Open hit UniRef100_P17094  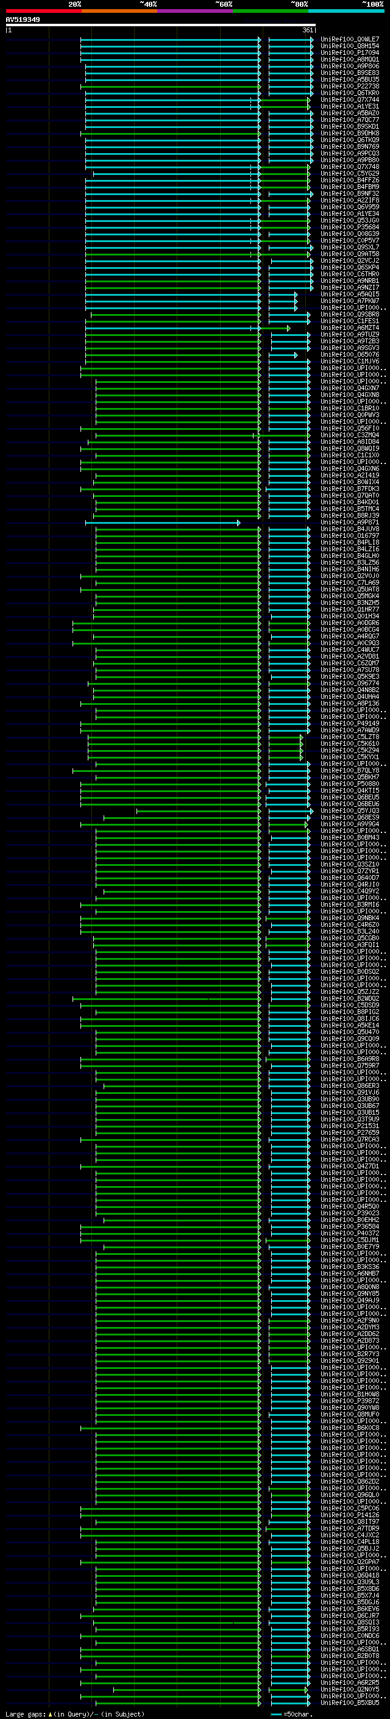350,52
